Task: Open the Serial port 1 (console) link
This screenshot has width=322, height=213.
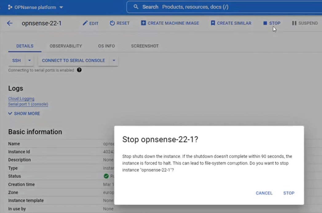Action: pyautogui.click(x=28, y=104)
